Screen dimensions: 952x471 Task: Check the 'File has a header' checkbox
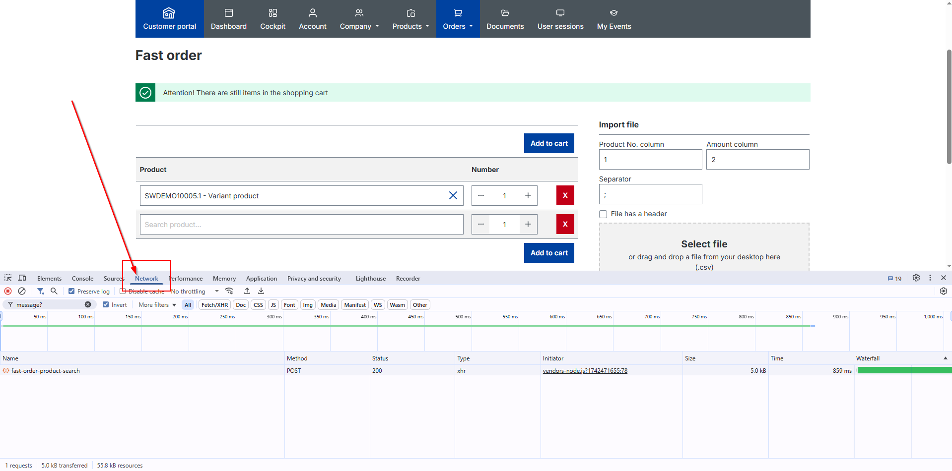click(x=603, y=214)
